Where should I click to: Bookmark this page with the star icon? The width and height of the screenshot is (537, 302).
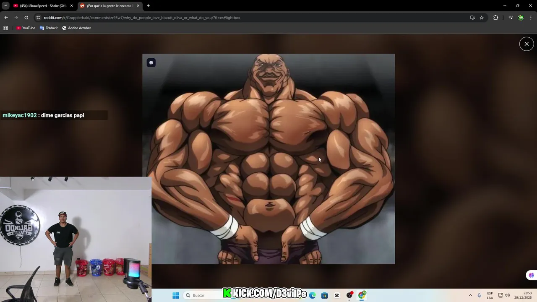pos(482,18)
